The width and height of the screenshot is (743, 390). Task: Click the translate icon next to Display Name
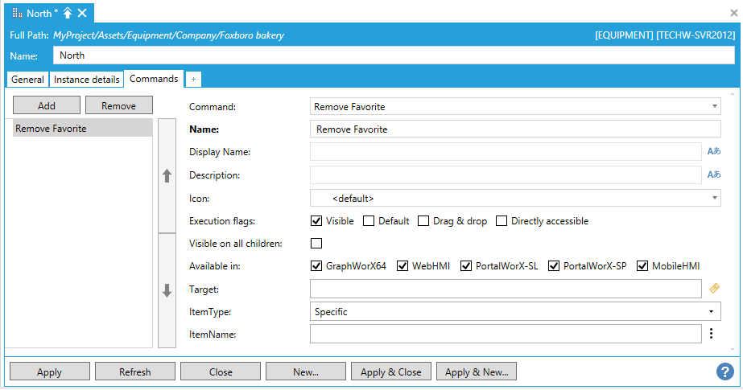[713, 151]
